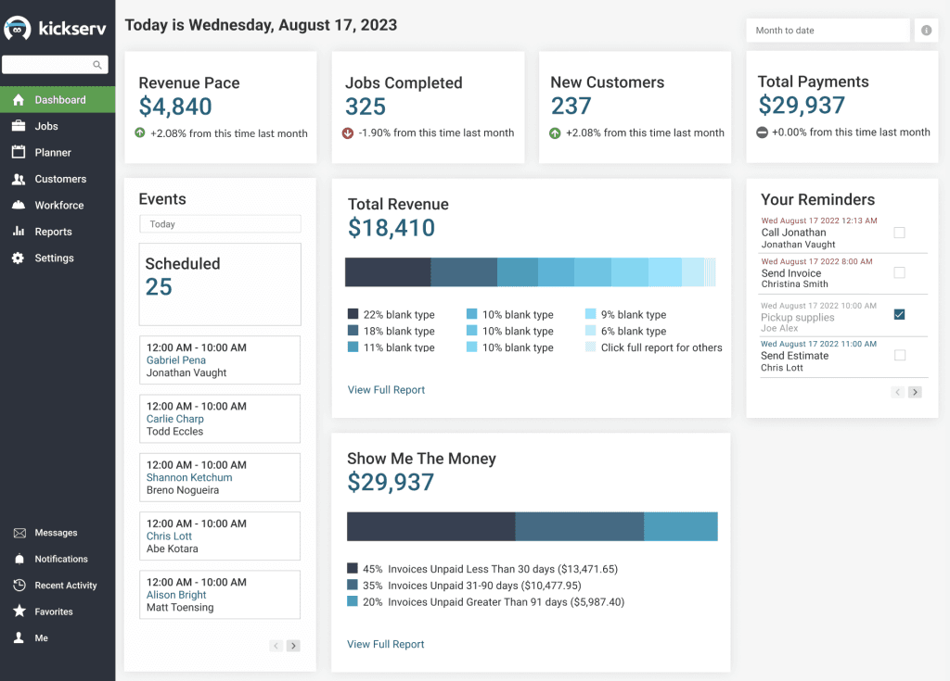
Task: Open the Month to date date range selector
Action: pos(827,30)
